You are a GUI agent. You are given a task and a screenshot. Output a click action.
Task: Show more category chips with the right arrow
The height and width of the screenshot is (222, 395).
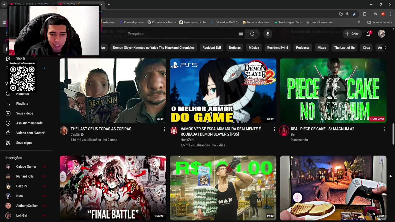pyautogui.click(x=385, y=47)
